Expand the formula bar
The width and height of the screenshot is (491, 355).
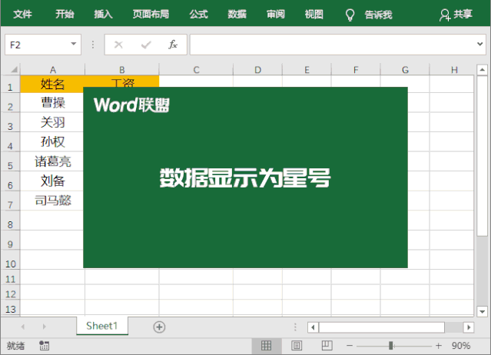tap(481, 45)
